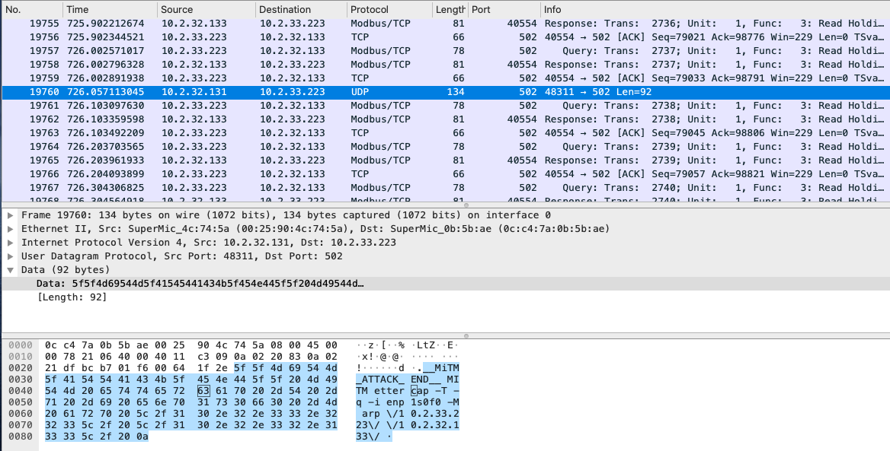Click ASCII text TM etter in bytes pane
This screenshot has width=890, height=451.
380,391
